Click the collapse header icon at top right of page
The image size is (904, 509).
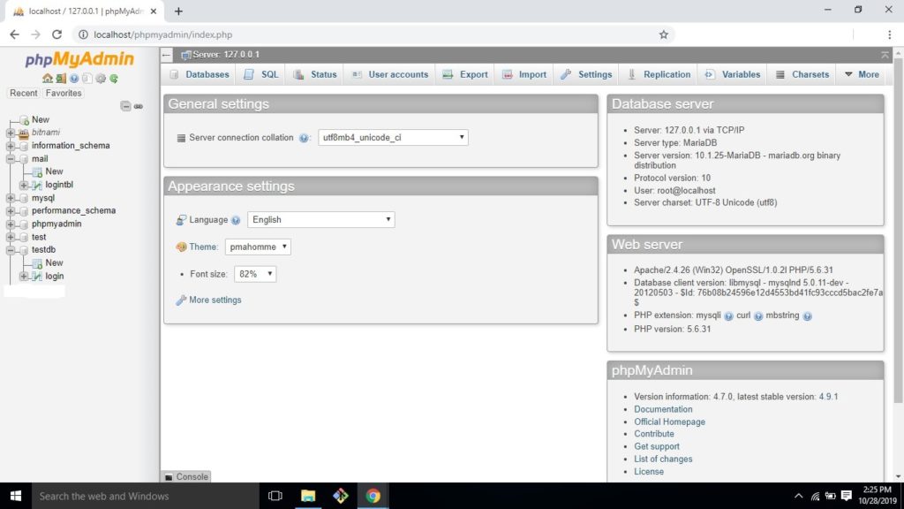885,55
